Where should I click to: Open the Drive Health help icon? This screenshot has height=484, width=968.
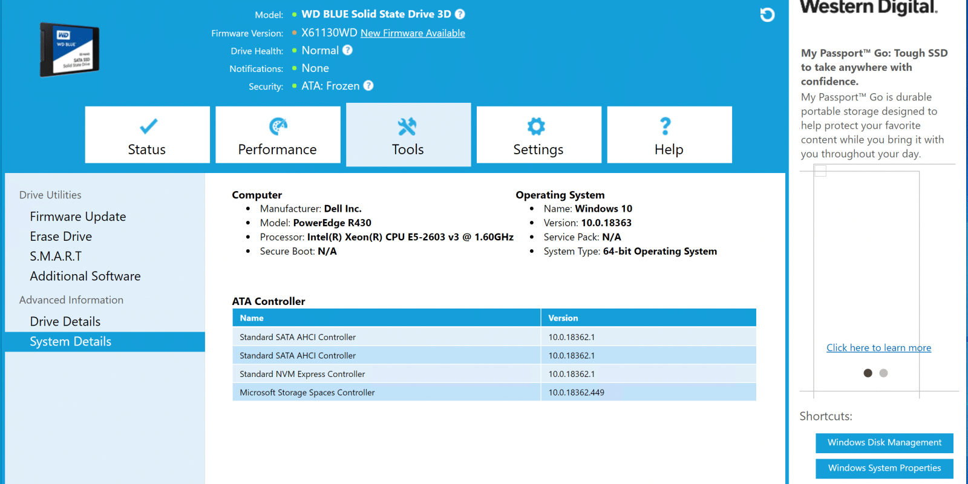(x=347, y=50)
